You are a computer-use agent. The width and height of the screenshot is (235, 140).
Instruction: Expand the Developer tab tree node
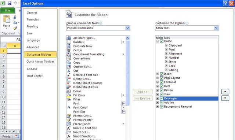158,99
